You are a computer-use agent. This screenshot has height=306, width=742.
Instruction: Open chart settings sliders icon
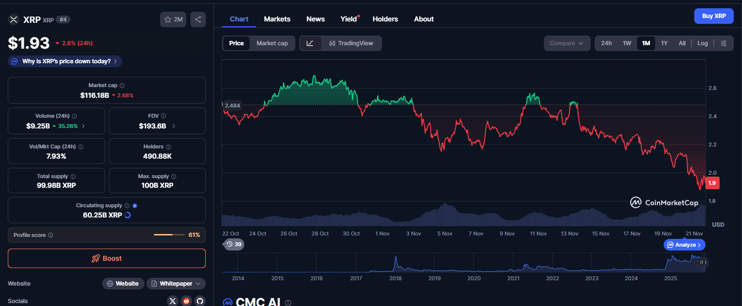(724, 43)
